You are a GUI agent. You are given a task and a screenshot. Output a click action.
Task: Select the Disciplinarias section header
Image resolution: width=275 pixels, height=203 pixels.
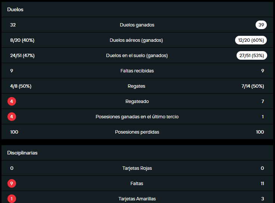22,153
